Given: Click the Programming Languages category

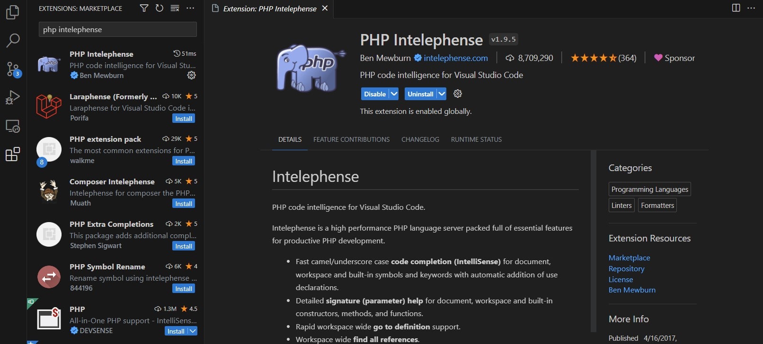Looking at the screenshot, I should click(649, 189).
